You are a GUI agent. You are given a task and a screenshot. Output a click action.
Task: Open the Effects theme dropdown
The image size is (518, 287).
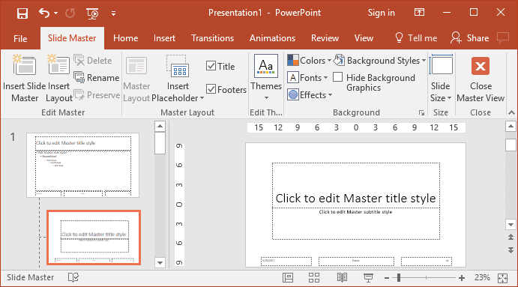(310, 94)
